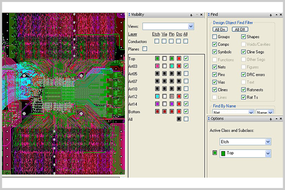This screenshot has width=285, height=190.
Task: Click the green active subclass color swatch
Action: coord(215,153)
